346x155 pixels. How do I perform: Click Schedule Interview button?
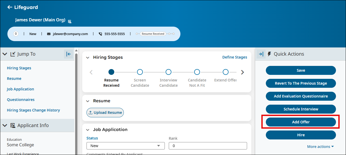(301, 109)
